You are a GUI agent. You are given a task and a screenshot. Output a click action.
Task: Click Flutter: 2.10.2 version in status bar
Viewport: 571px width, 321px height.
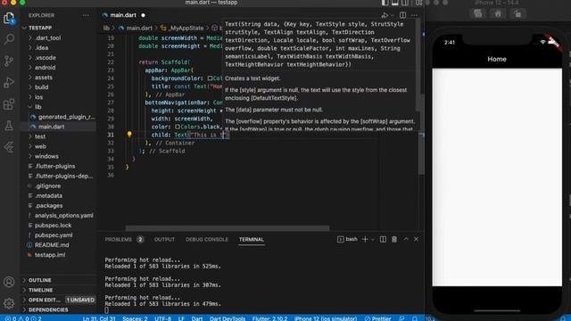pyautogui.click(x=269, y=318)
